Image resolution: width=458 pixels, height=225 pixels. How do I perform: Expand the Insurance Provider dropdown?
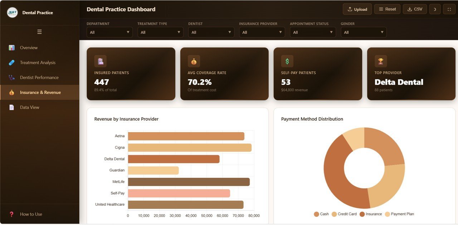pos(262,32)
